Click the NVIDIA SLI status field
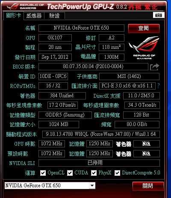171x198 pixels. click(99, 163)
